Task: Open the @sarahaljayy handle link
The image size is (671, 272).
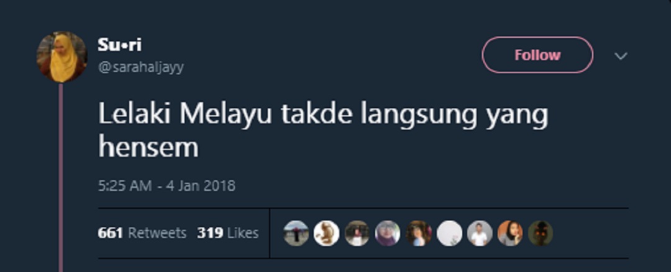Action: pos(141,68)
